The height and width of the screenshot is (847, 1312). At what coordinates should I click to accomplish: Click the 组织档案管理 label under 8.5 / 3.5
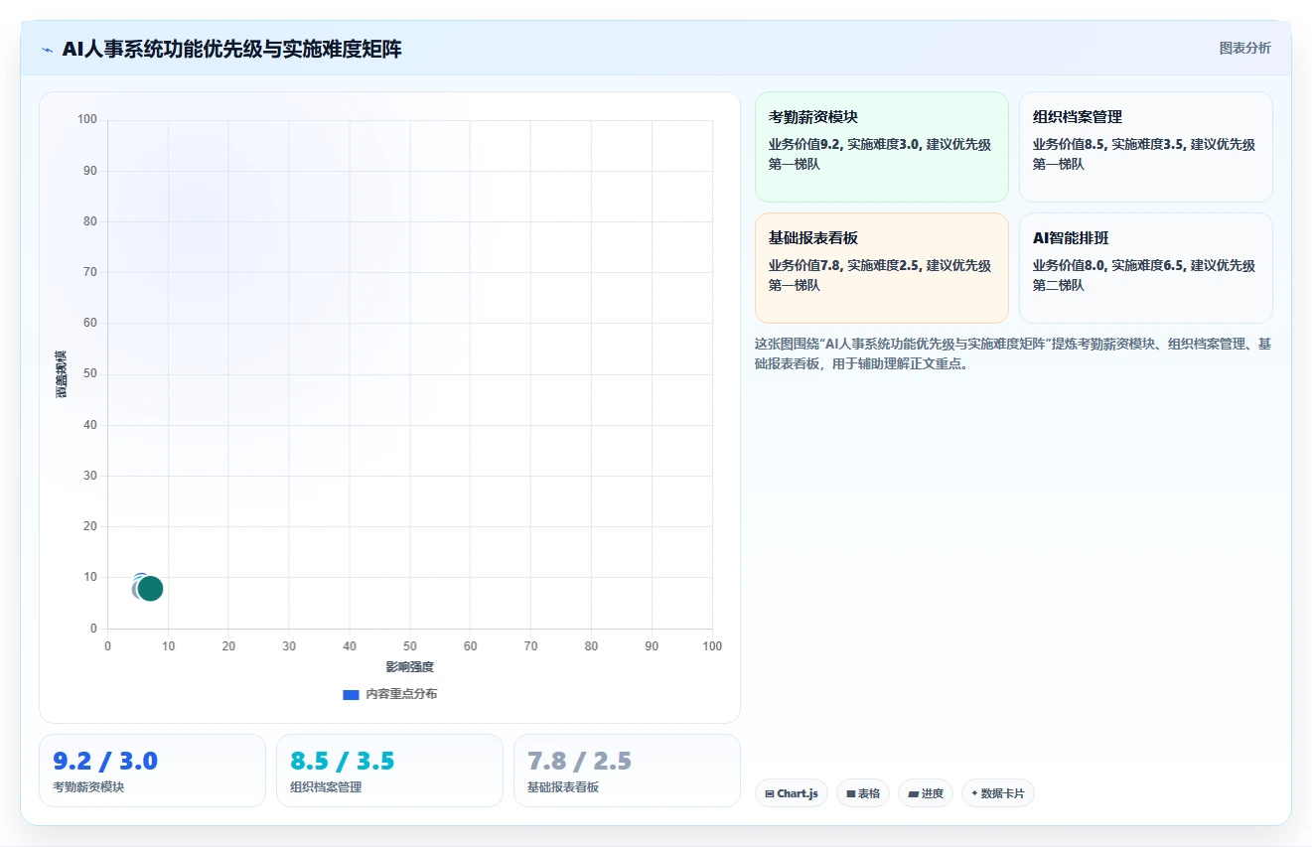coord(326,787)
